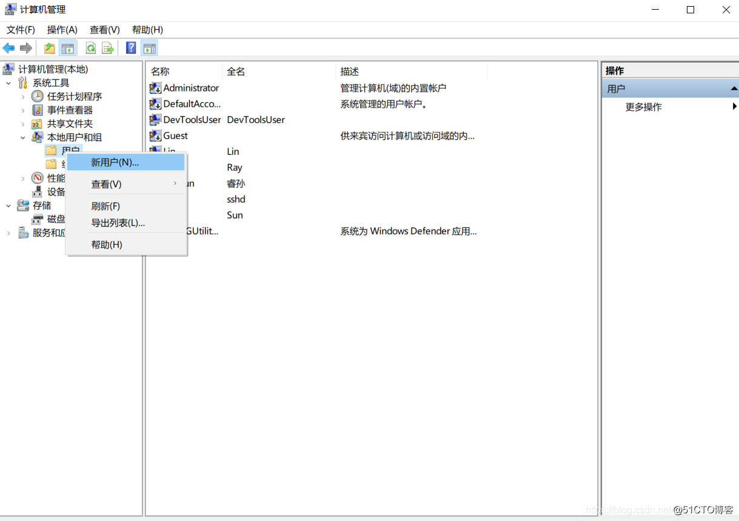The image size is (739, 521).
Task: Sort by the 描述 column header
Action: click(412, 71)
